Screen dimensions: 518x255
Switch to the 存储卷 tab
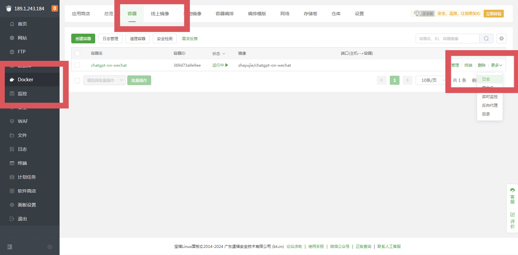point(310,14)
